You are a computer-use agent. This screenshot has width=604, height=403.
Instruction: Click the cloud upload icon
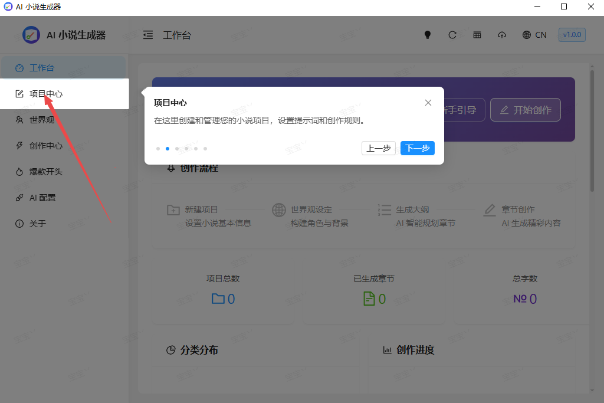click(502, 35)
